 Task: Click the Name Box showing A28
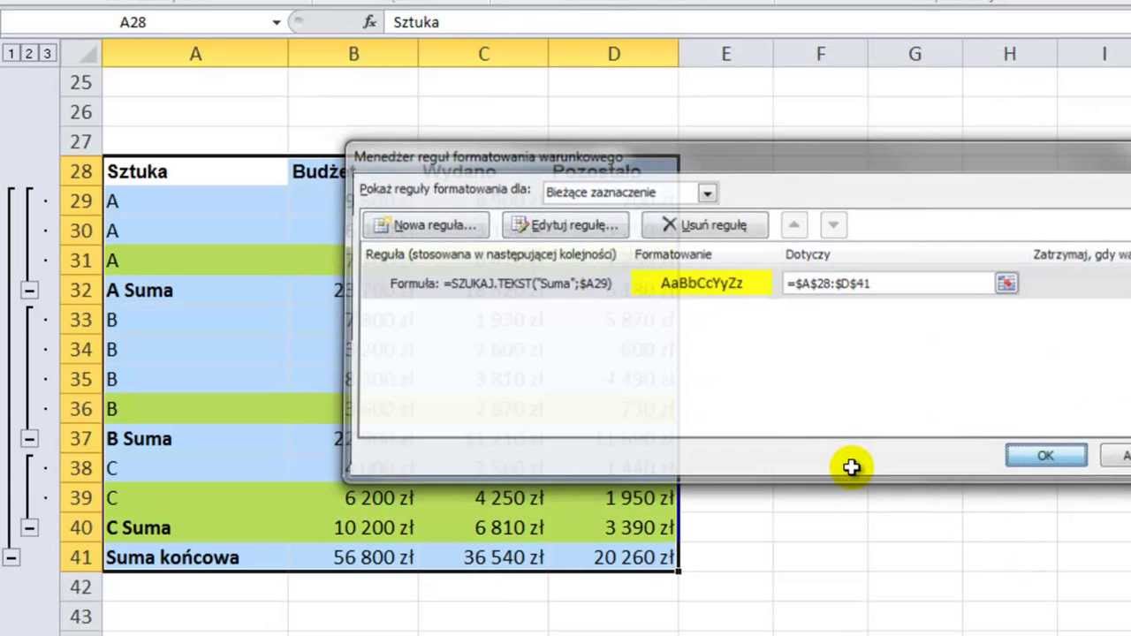[133, 22]
